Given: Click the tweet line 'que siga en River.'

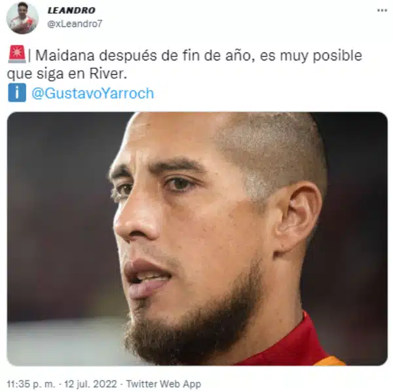Looking at the screenshot, I should tap(67, 73).
